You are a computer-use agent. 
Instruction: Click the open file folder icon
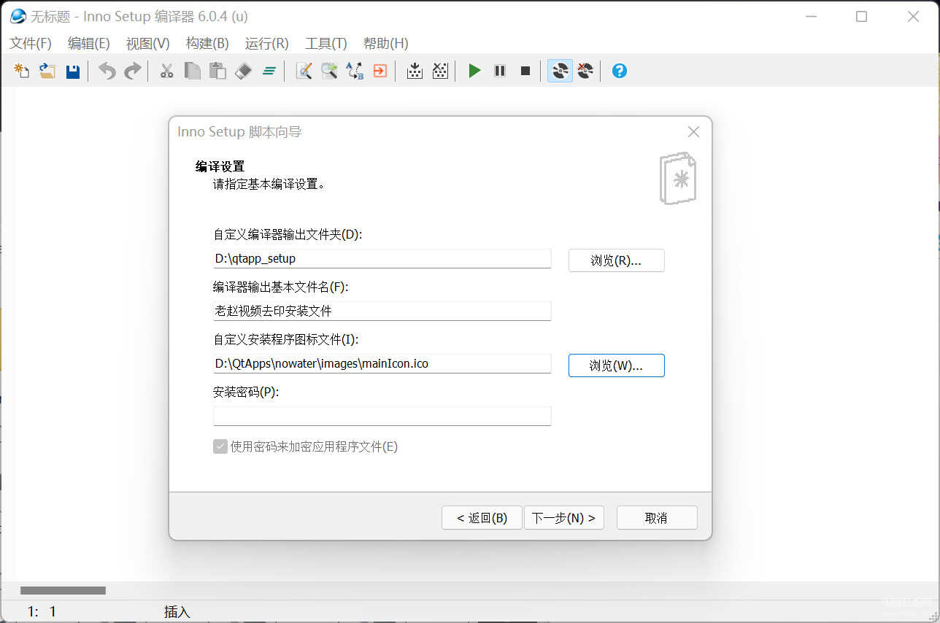pyautogui.click(x=47, y=71)
